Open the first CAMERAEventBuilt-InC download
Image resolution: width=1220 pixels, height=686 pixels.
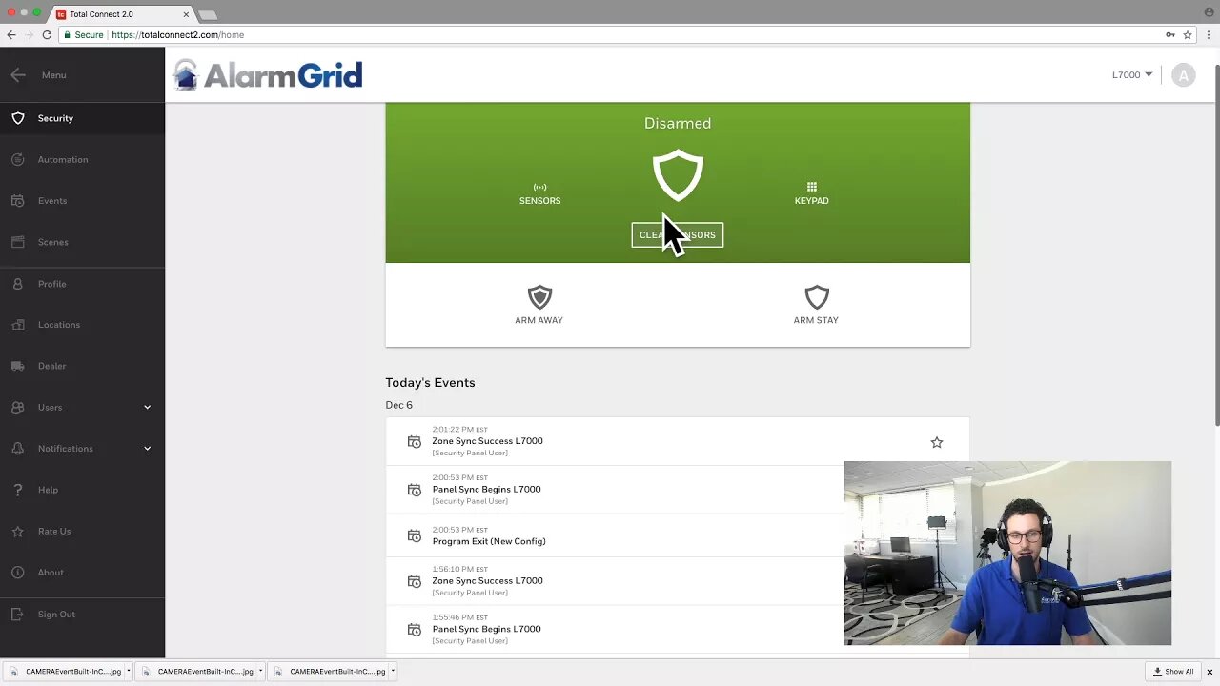[66, 672]
